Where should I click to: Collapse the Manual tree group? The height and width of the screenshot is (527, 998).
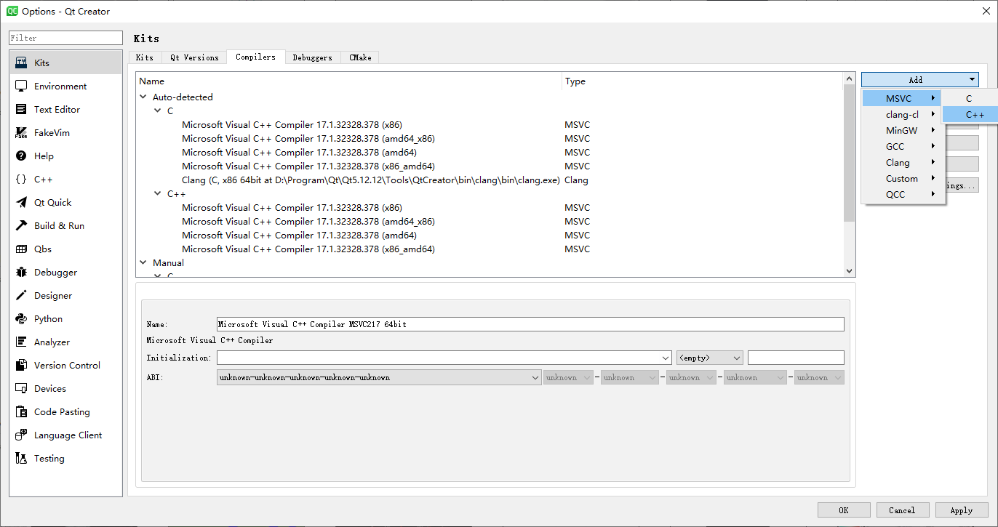click(x=143, y=262)
